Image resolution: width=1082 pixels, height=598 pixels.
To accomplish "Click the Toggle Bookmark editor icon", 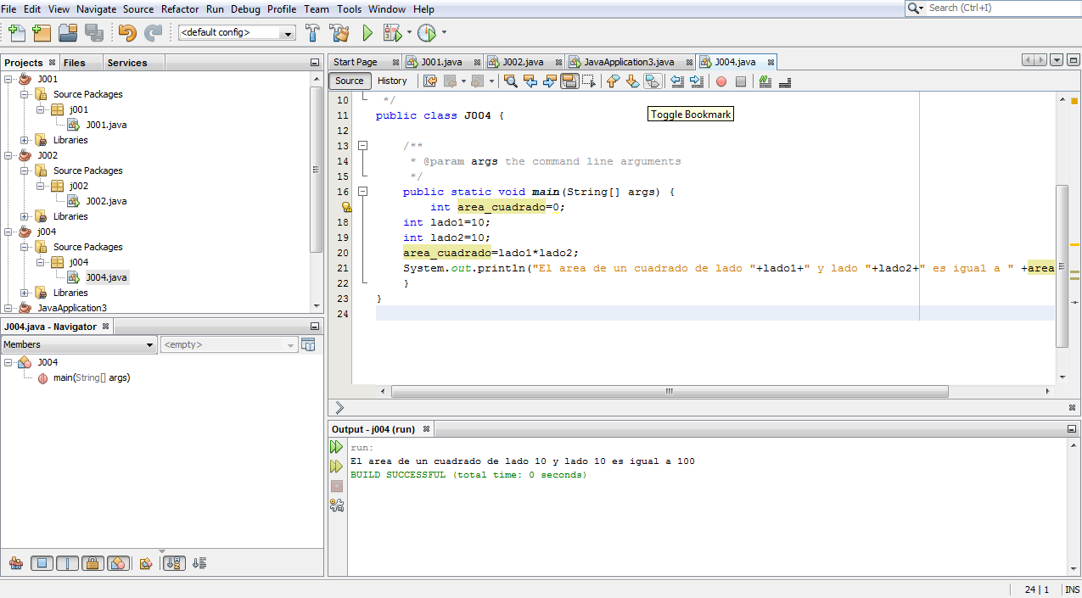I will tap(652, 81).
